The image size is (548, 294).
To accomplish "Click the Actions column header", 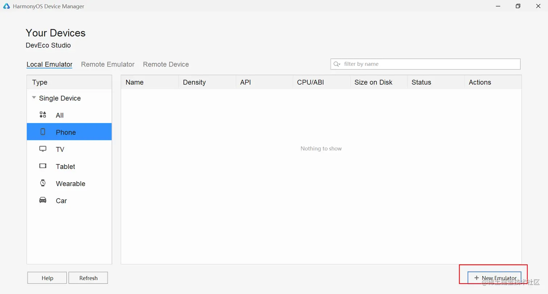I will pyautogui.click(x=493, y=82).
